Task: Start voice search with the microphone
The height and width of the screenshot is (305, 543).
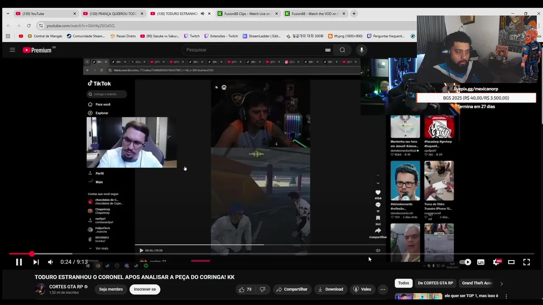Action: click(x=361, y=50)
